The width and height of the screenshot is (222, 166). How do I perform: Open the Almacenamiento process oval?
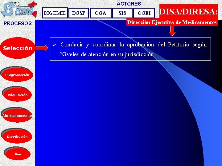click(17, 116)
